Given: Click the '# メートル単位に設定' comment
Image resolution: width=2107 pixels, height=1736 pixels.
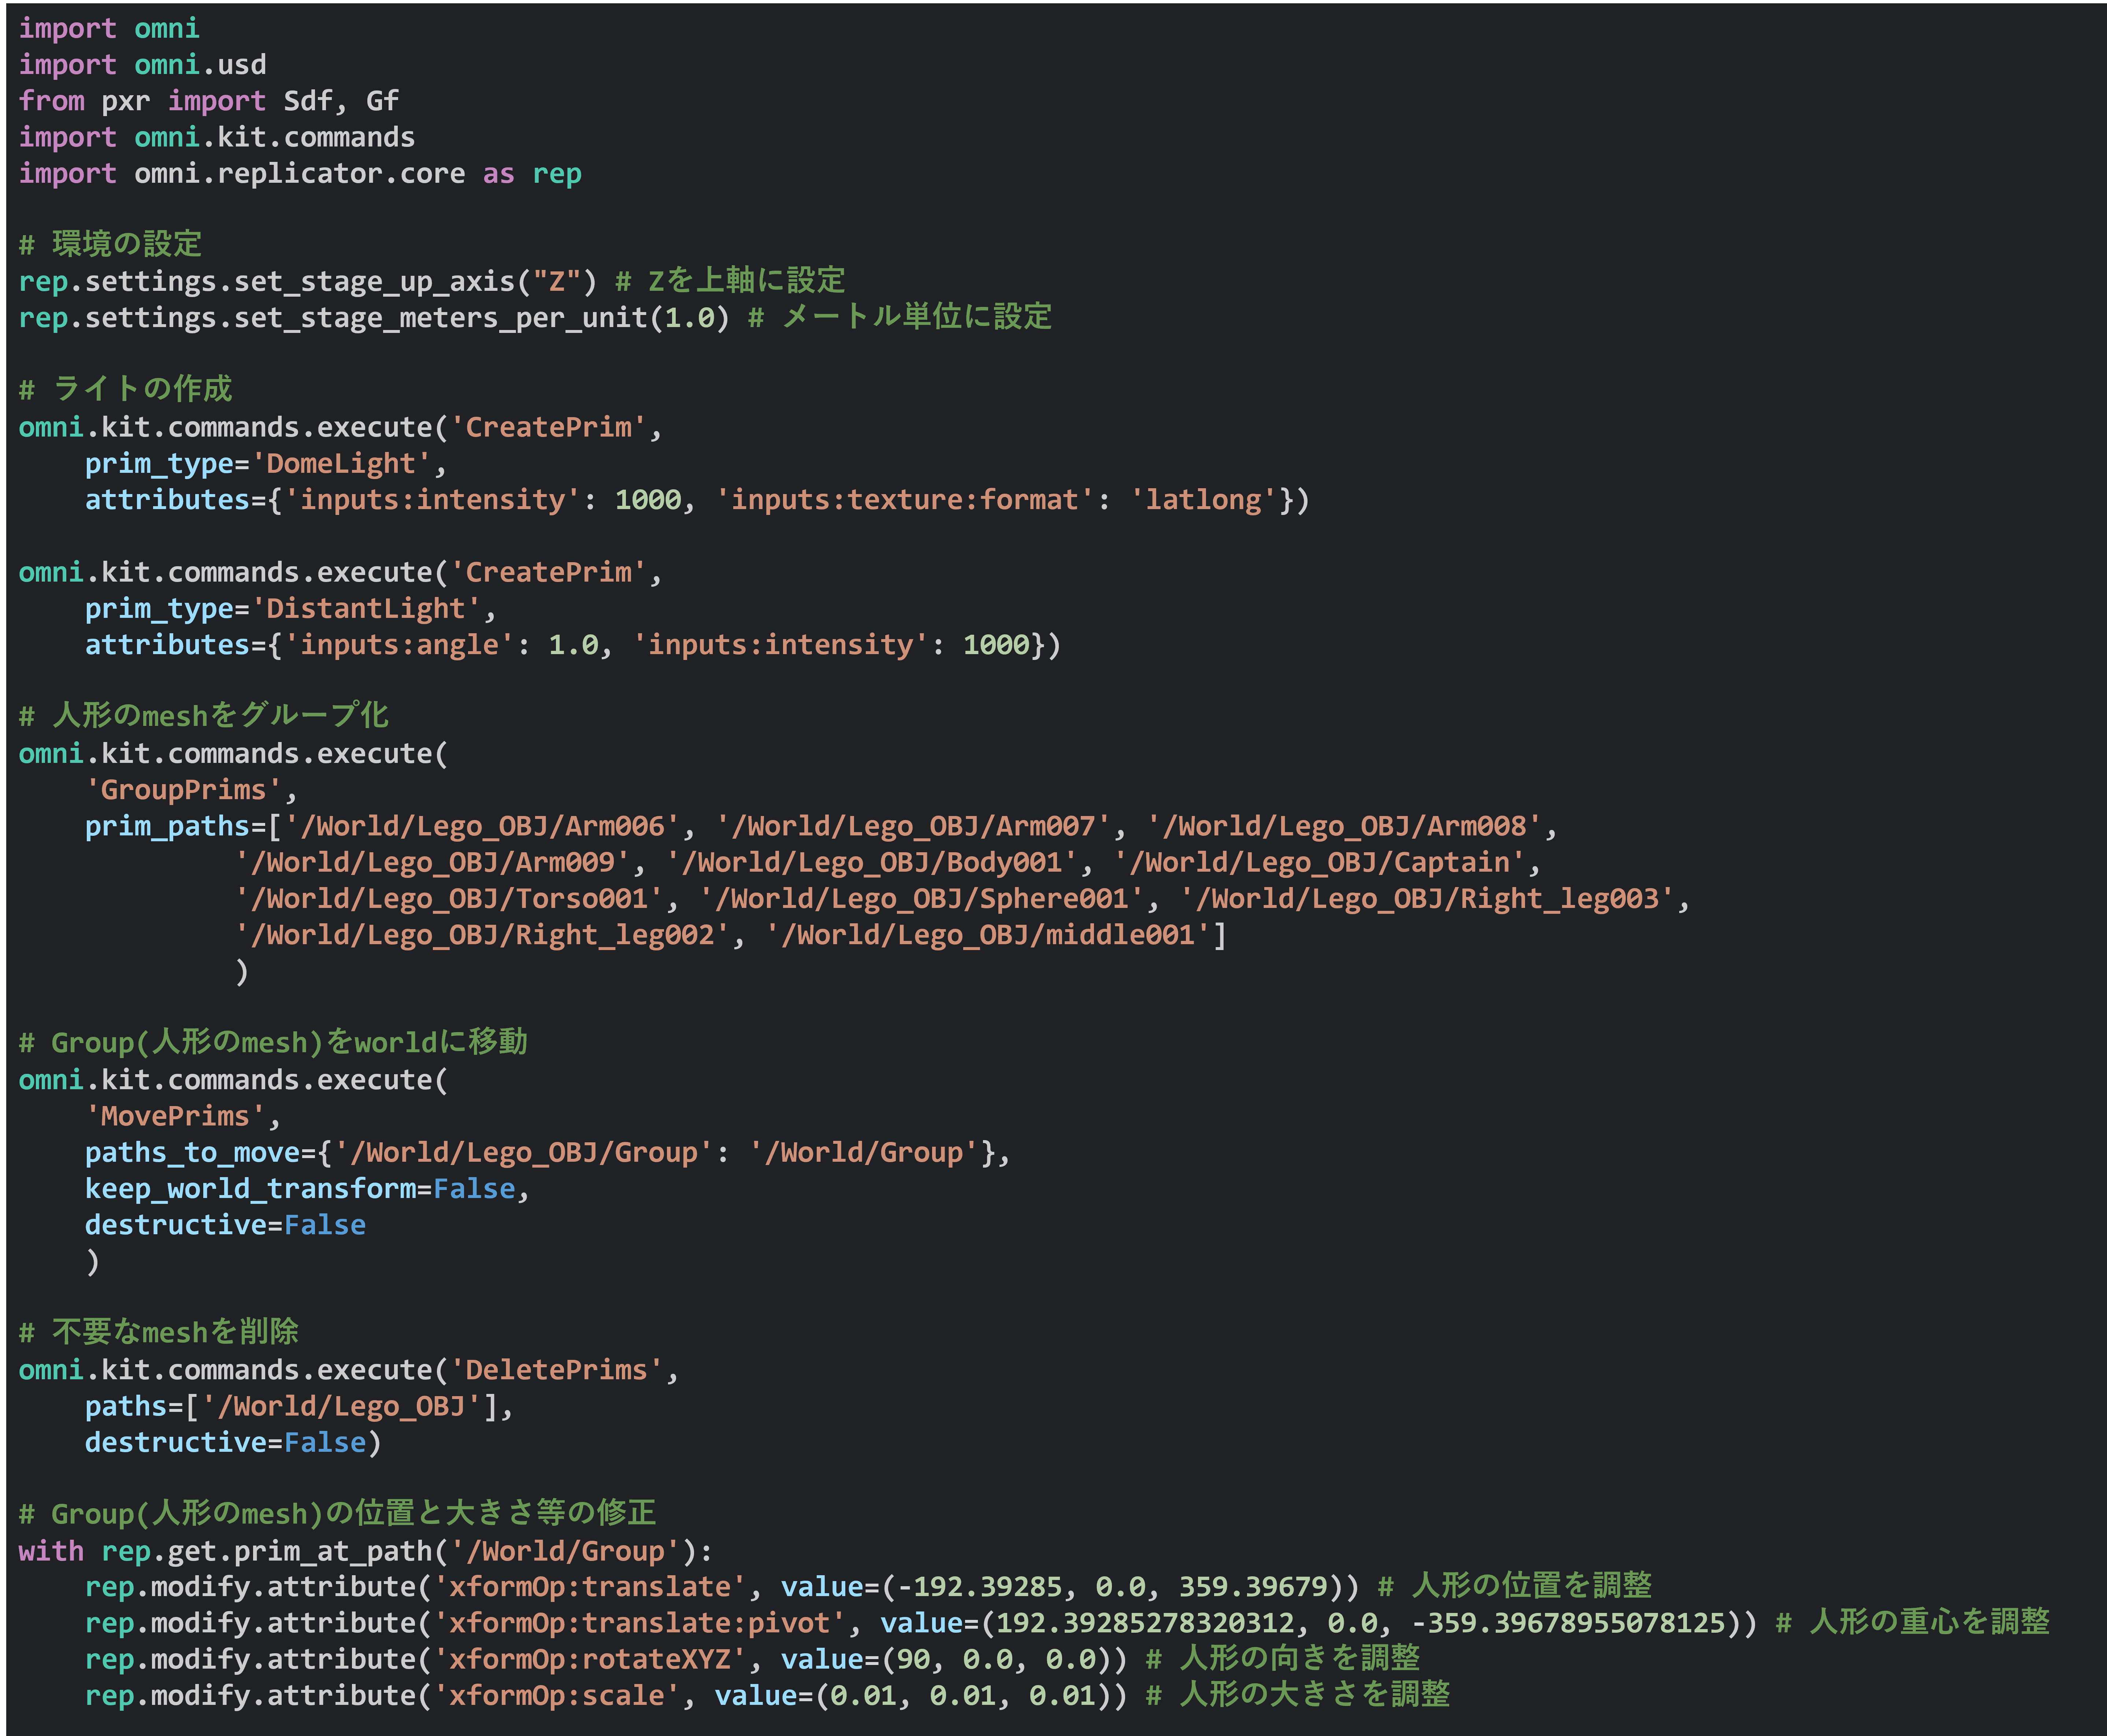Looking at the screenshot, I should (x=900, y=317).
